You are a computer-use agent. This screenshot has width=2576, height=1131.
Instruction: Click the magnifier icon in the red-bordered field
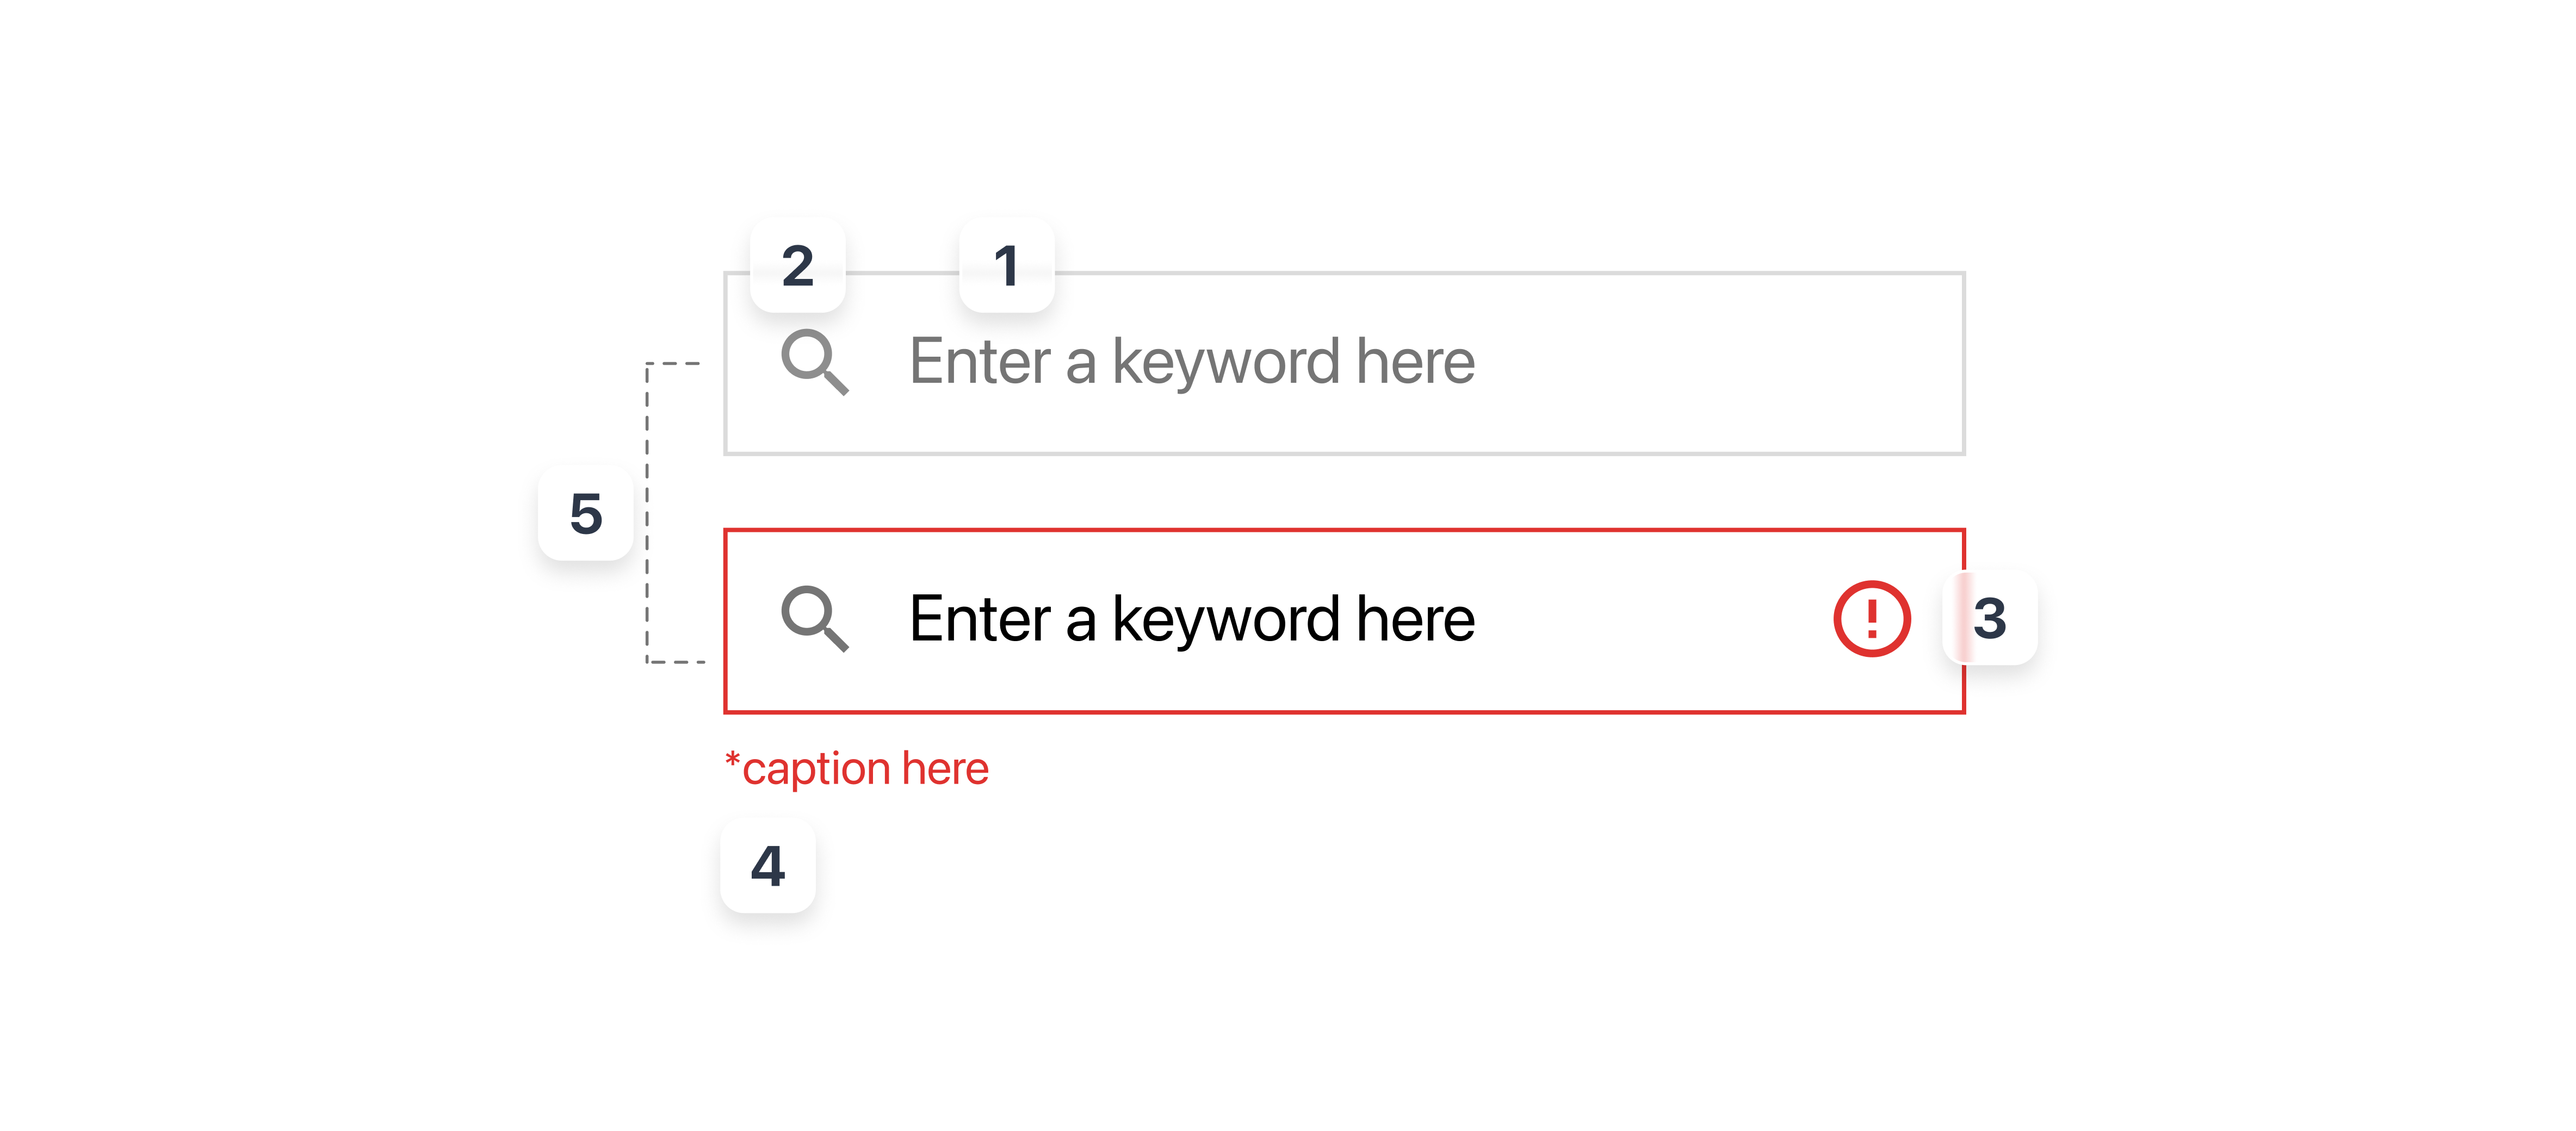pos(814,618)
